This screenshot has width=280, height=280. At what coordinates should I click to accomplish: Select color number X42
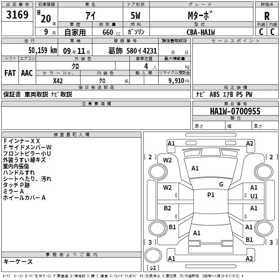[x=58, y=80]
